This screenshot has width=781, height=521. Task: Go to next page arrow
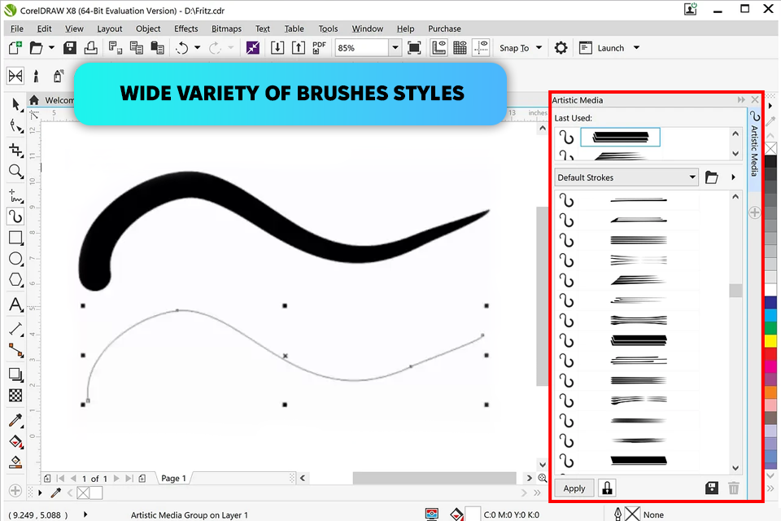(x=116, y=478)
